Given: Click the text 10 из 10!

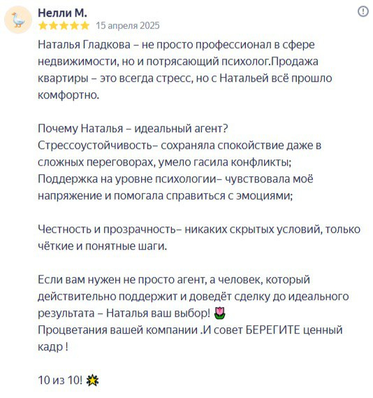Looking at the screenshot, I should (x=60, y=381).
